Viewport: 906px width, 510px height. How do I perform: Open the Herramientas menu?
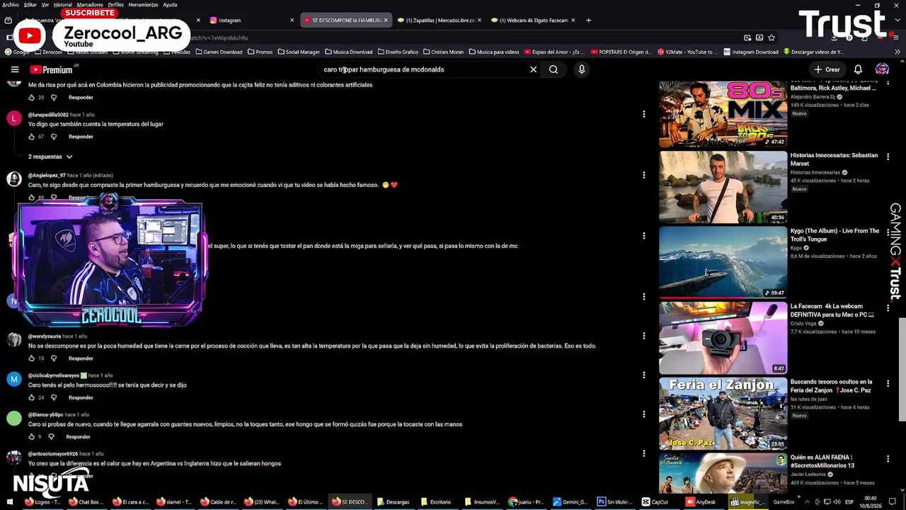[x=144, y=4]
